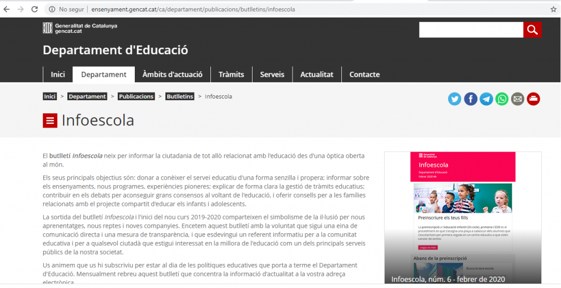Screen dimensions: 561x288
Task: Click the red search magnifier button
Action: tap(533, 30)
